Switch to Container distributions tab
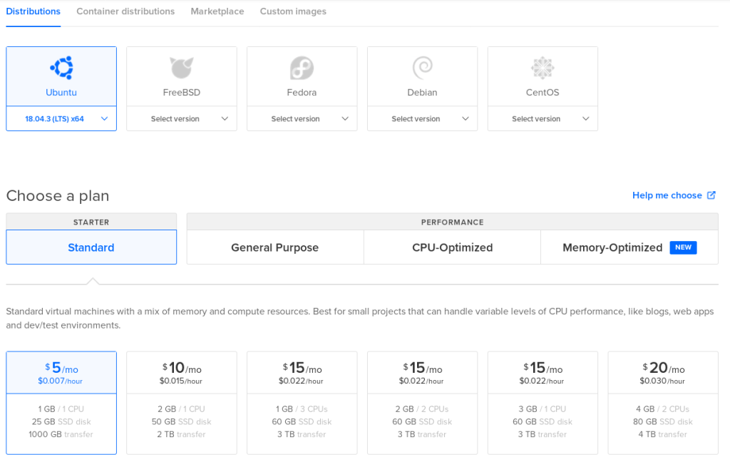 (x=125, y=11)
